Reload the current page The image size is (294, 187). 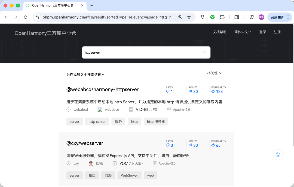pyautogui.click(x=26, y=17)
